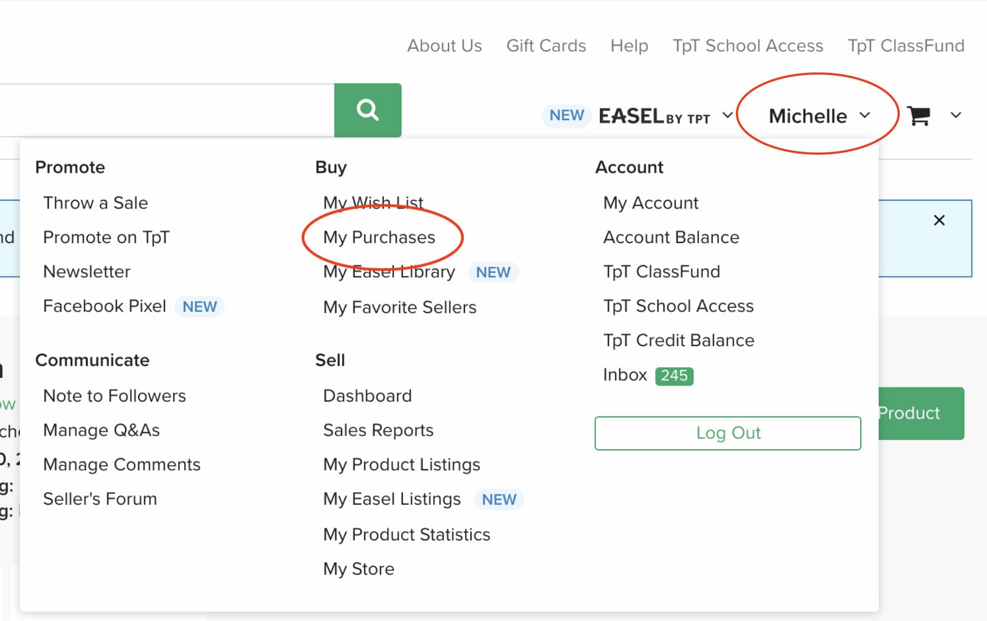
Task: Open My Product Listings
Action: click(401, 465)
